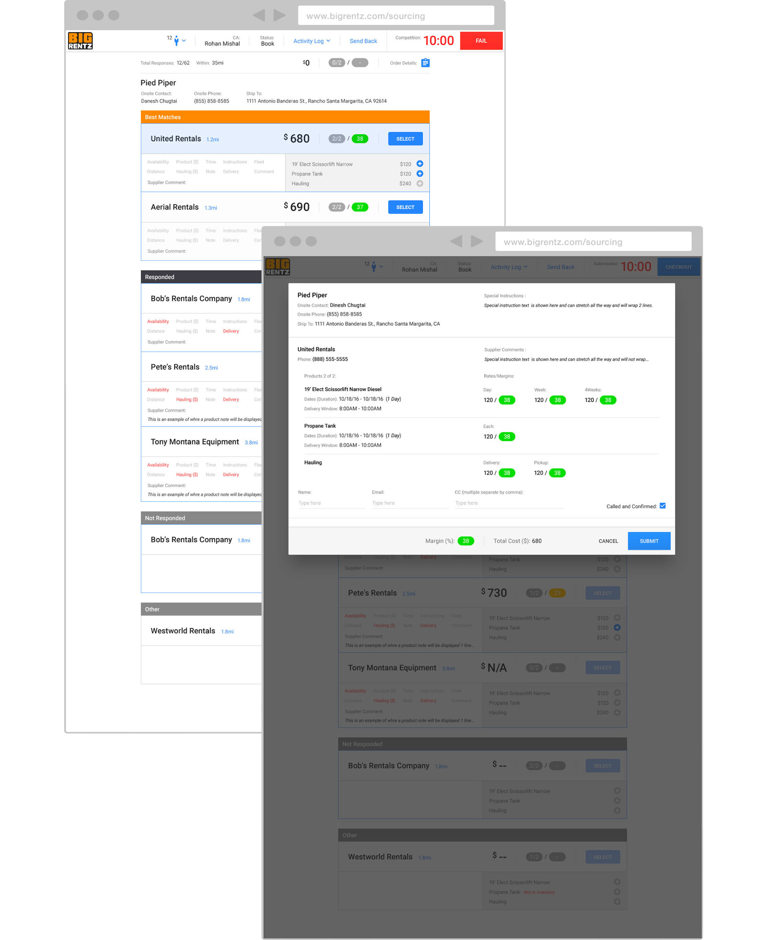Select Aerial Rentals with the SELECT button
768x940 pixels.
pos(405,207)
